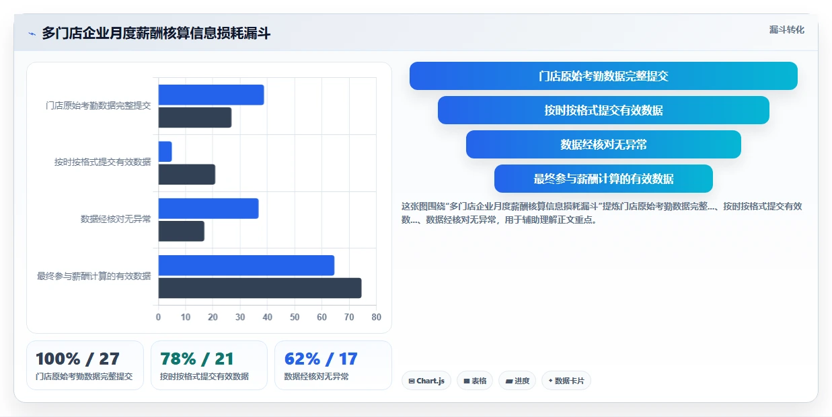Open the 78% / 21 stat card
The height and width of the screenshot is (417, 832).
209,365
